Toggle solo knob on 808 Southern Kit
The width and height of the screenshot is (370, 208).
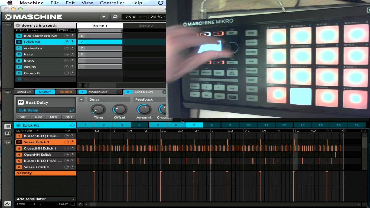click(66, 36)
